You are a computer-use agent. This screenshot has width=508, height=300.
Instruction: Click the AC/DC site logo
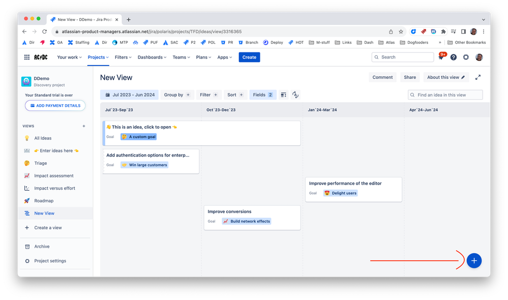(41, 57)
